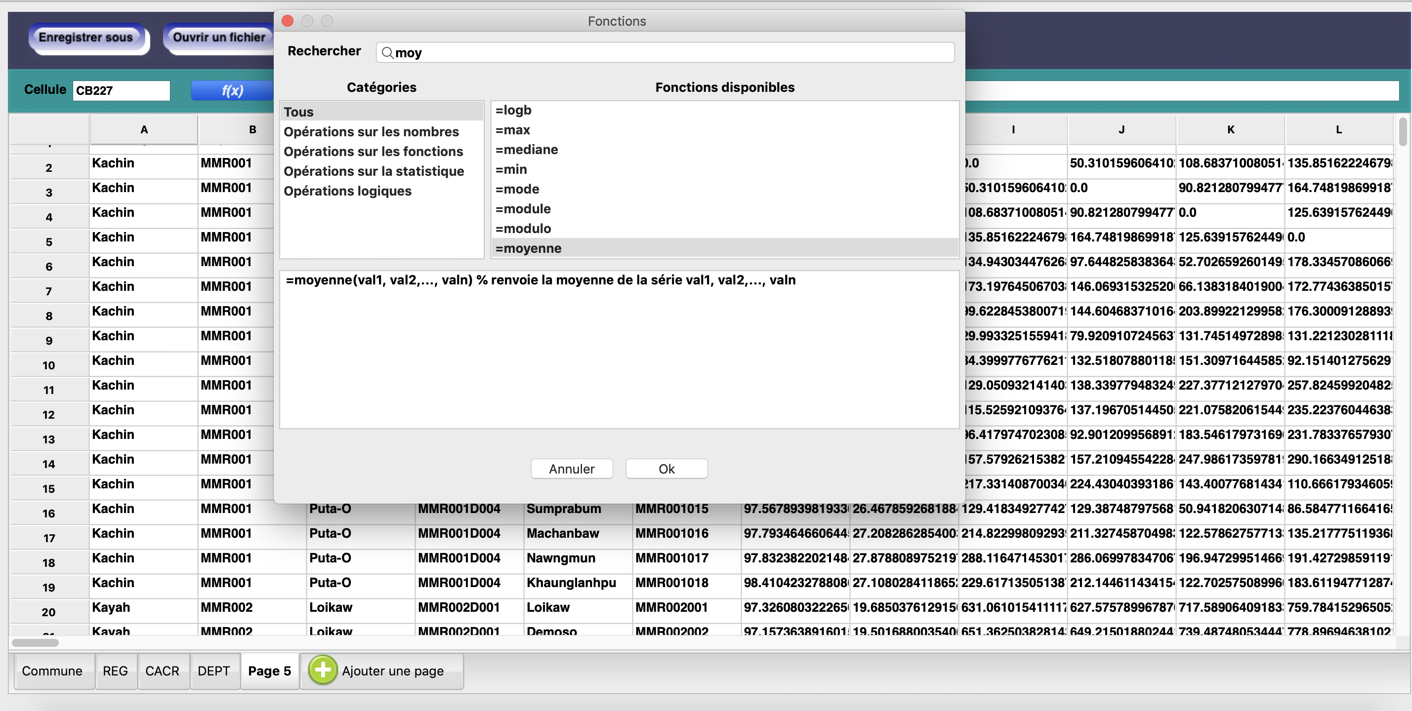Select row 20 header
Viewport: 1412px width, 711px height.
pyautogui.click(x=49, y=612)
